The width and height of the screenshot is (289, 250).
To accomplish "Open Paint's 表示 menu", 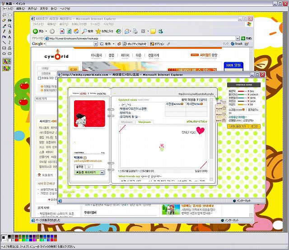I will (x=32, y=9).
